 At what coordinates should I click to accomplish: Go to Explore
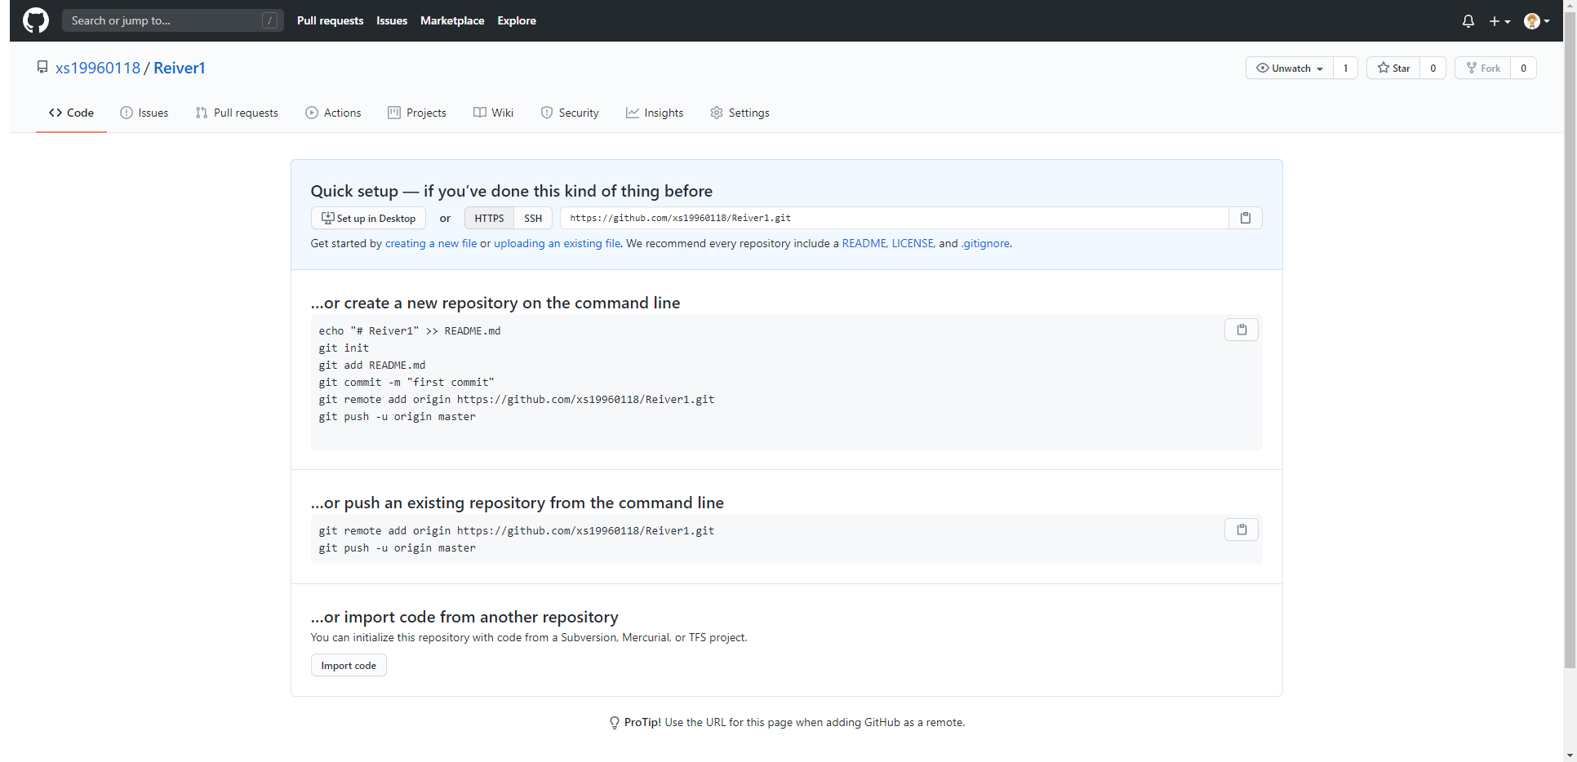click(517, 20)
